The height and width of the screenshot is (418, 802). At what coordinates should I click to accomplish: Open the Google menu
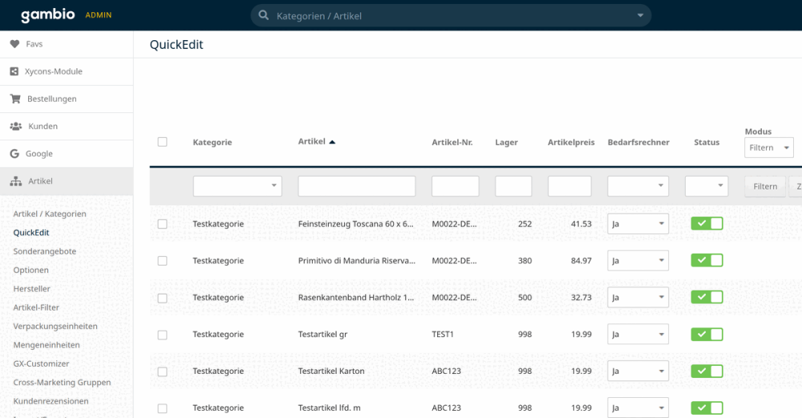67,153
